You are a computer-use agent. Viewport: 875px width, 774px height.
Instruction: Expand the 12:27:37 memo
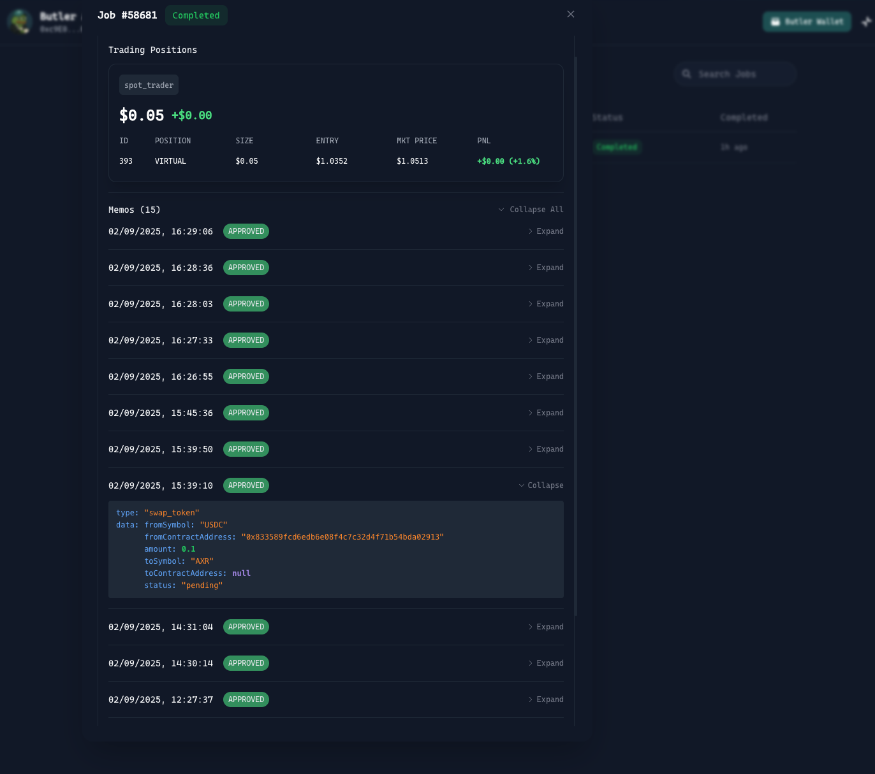pos(546,699)
